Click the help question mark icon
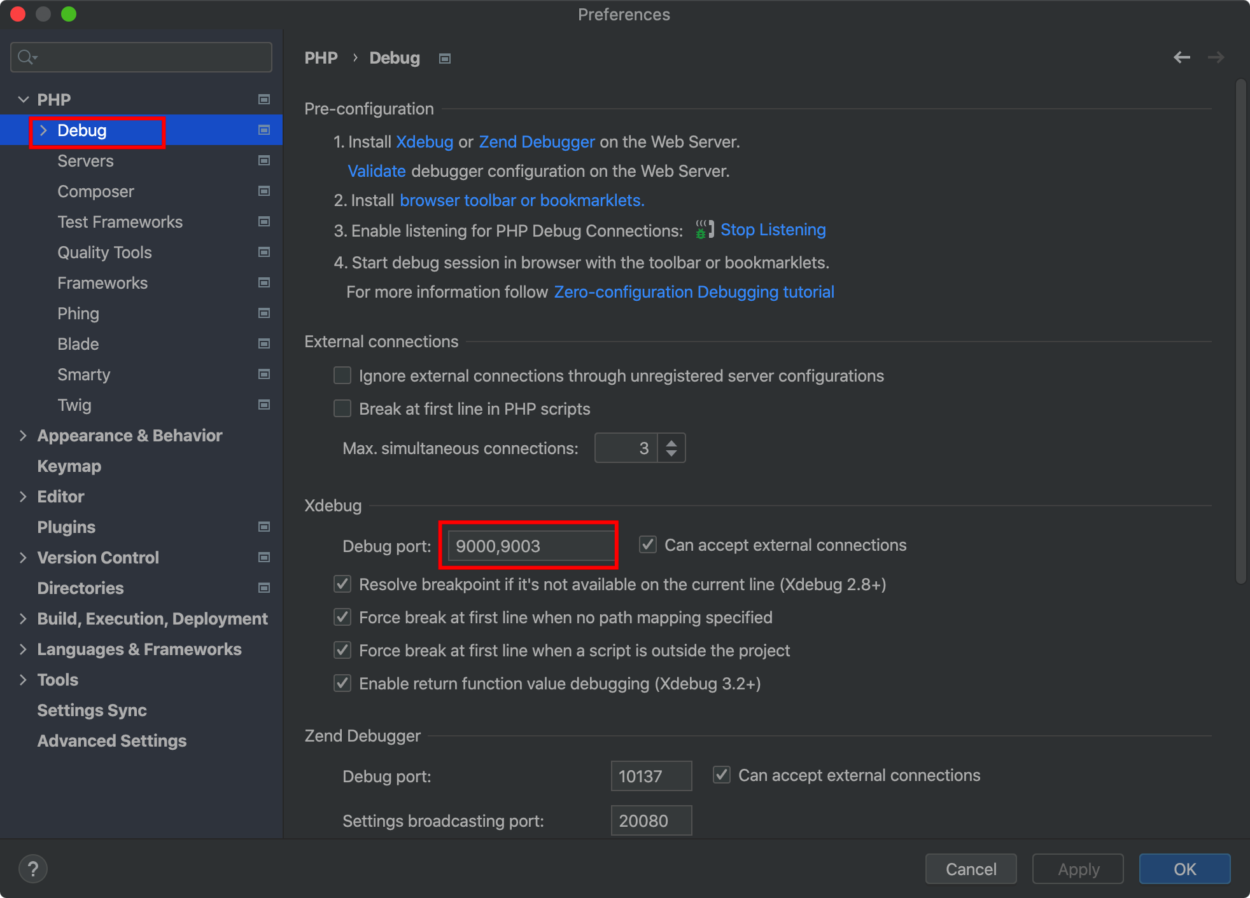This screenshot has height=898, width=1250. (x=33, y=869)
